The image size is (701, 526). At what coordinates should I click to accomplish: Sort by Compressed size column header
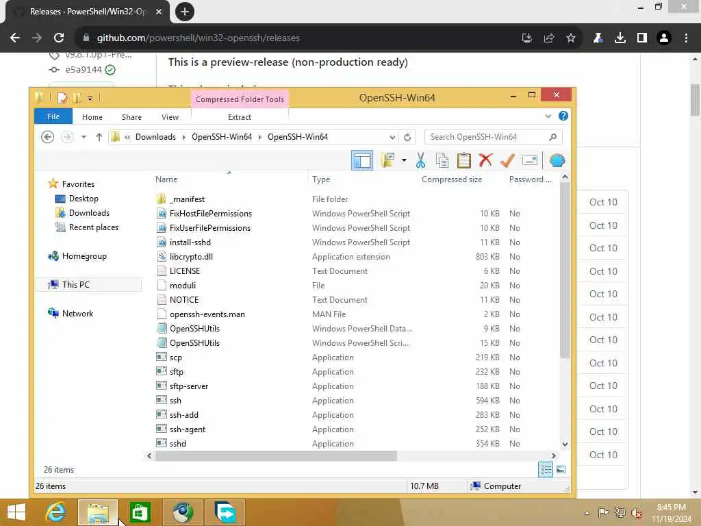452,179
